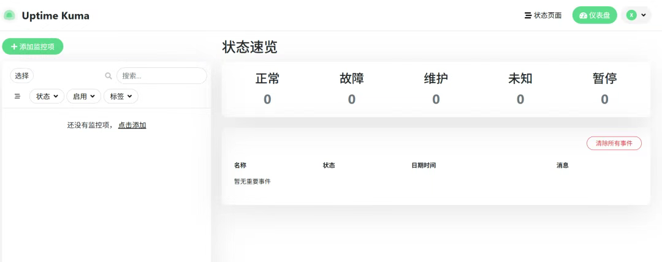Select the 正常 status count
This screenshot has height=262, width=662.
tap(267, 99)
